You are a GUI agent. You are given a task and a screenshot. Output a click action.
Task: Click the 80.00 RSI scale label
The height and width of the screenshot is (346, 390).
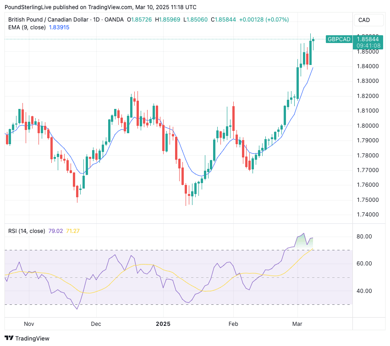(365, 237)
